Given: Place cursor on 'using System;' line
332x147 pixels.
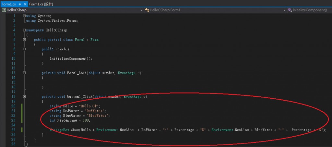Looking at the screenshot, I should [x=39, y=16].
